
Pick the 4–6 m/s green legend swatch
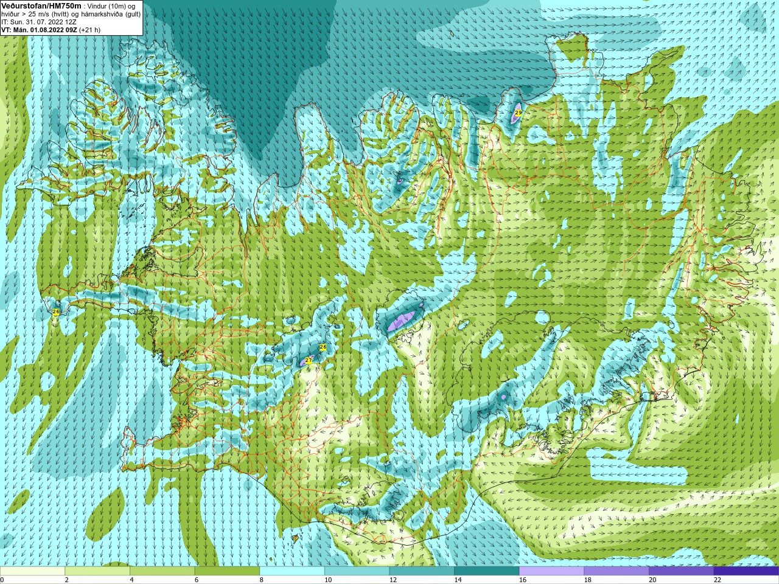point(162,571)
